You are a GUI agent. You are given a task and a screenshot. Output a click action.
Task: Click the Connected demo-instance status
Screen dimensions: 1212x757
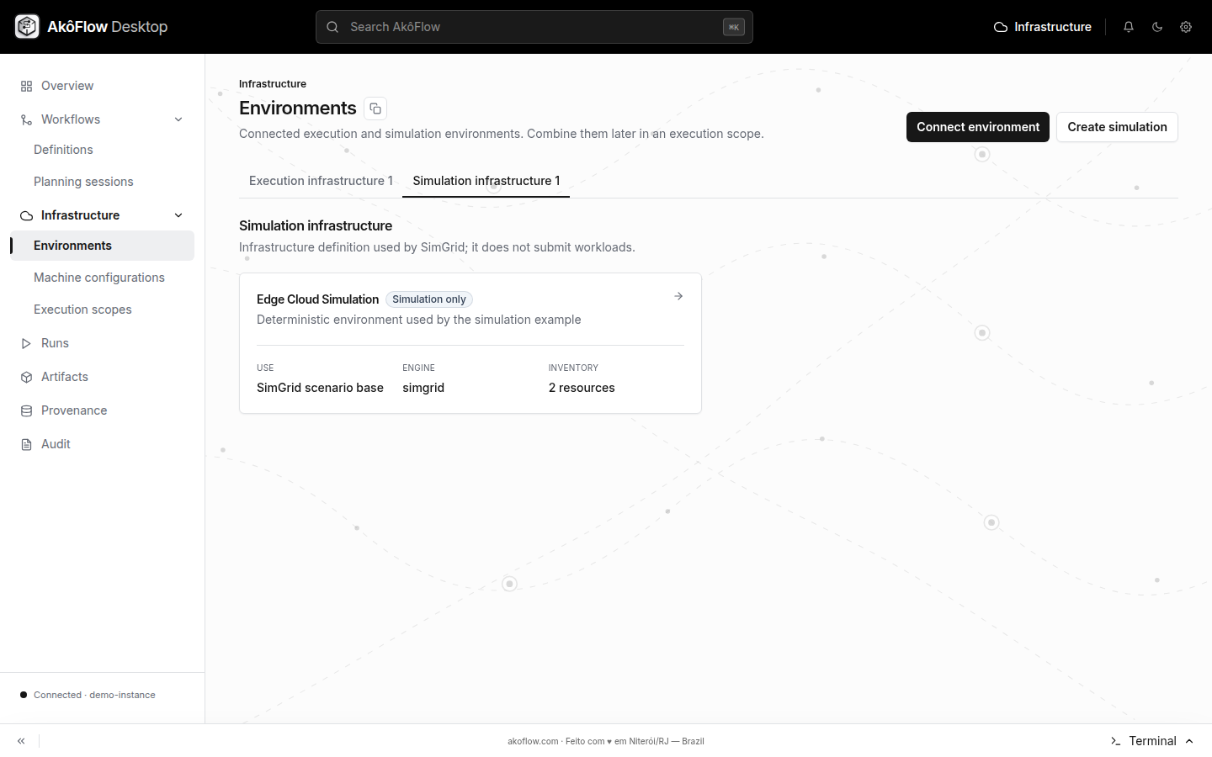tap(88, 695)
